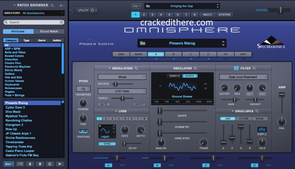Image resolution: width=295 pixels, height=169 pixels.
Task: Open the HW dropdown menu
Action: click(x=137, y=6)
